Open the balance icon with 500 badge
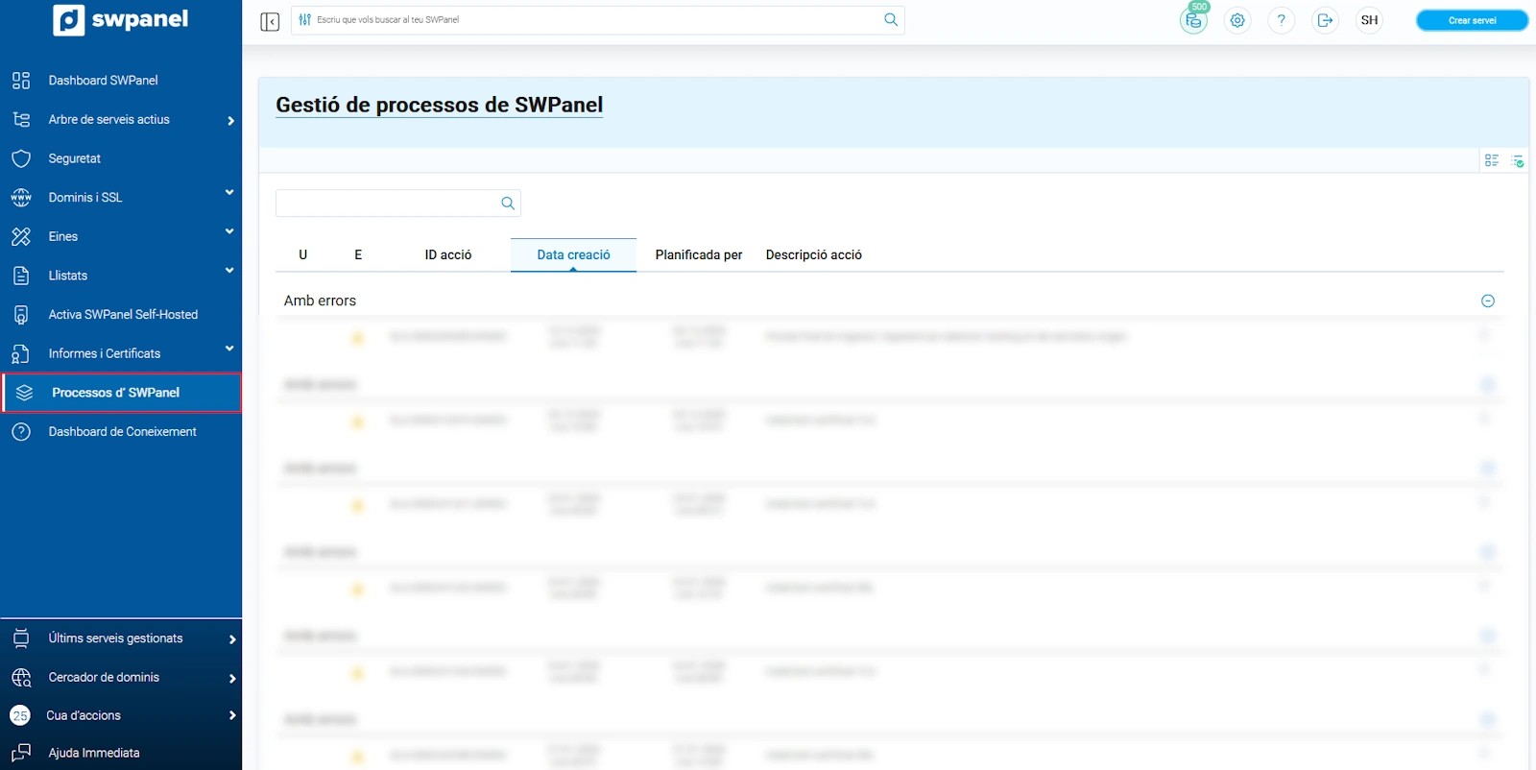1536x770 pixels. (1193, 20)
